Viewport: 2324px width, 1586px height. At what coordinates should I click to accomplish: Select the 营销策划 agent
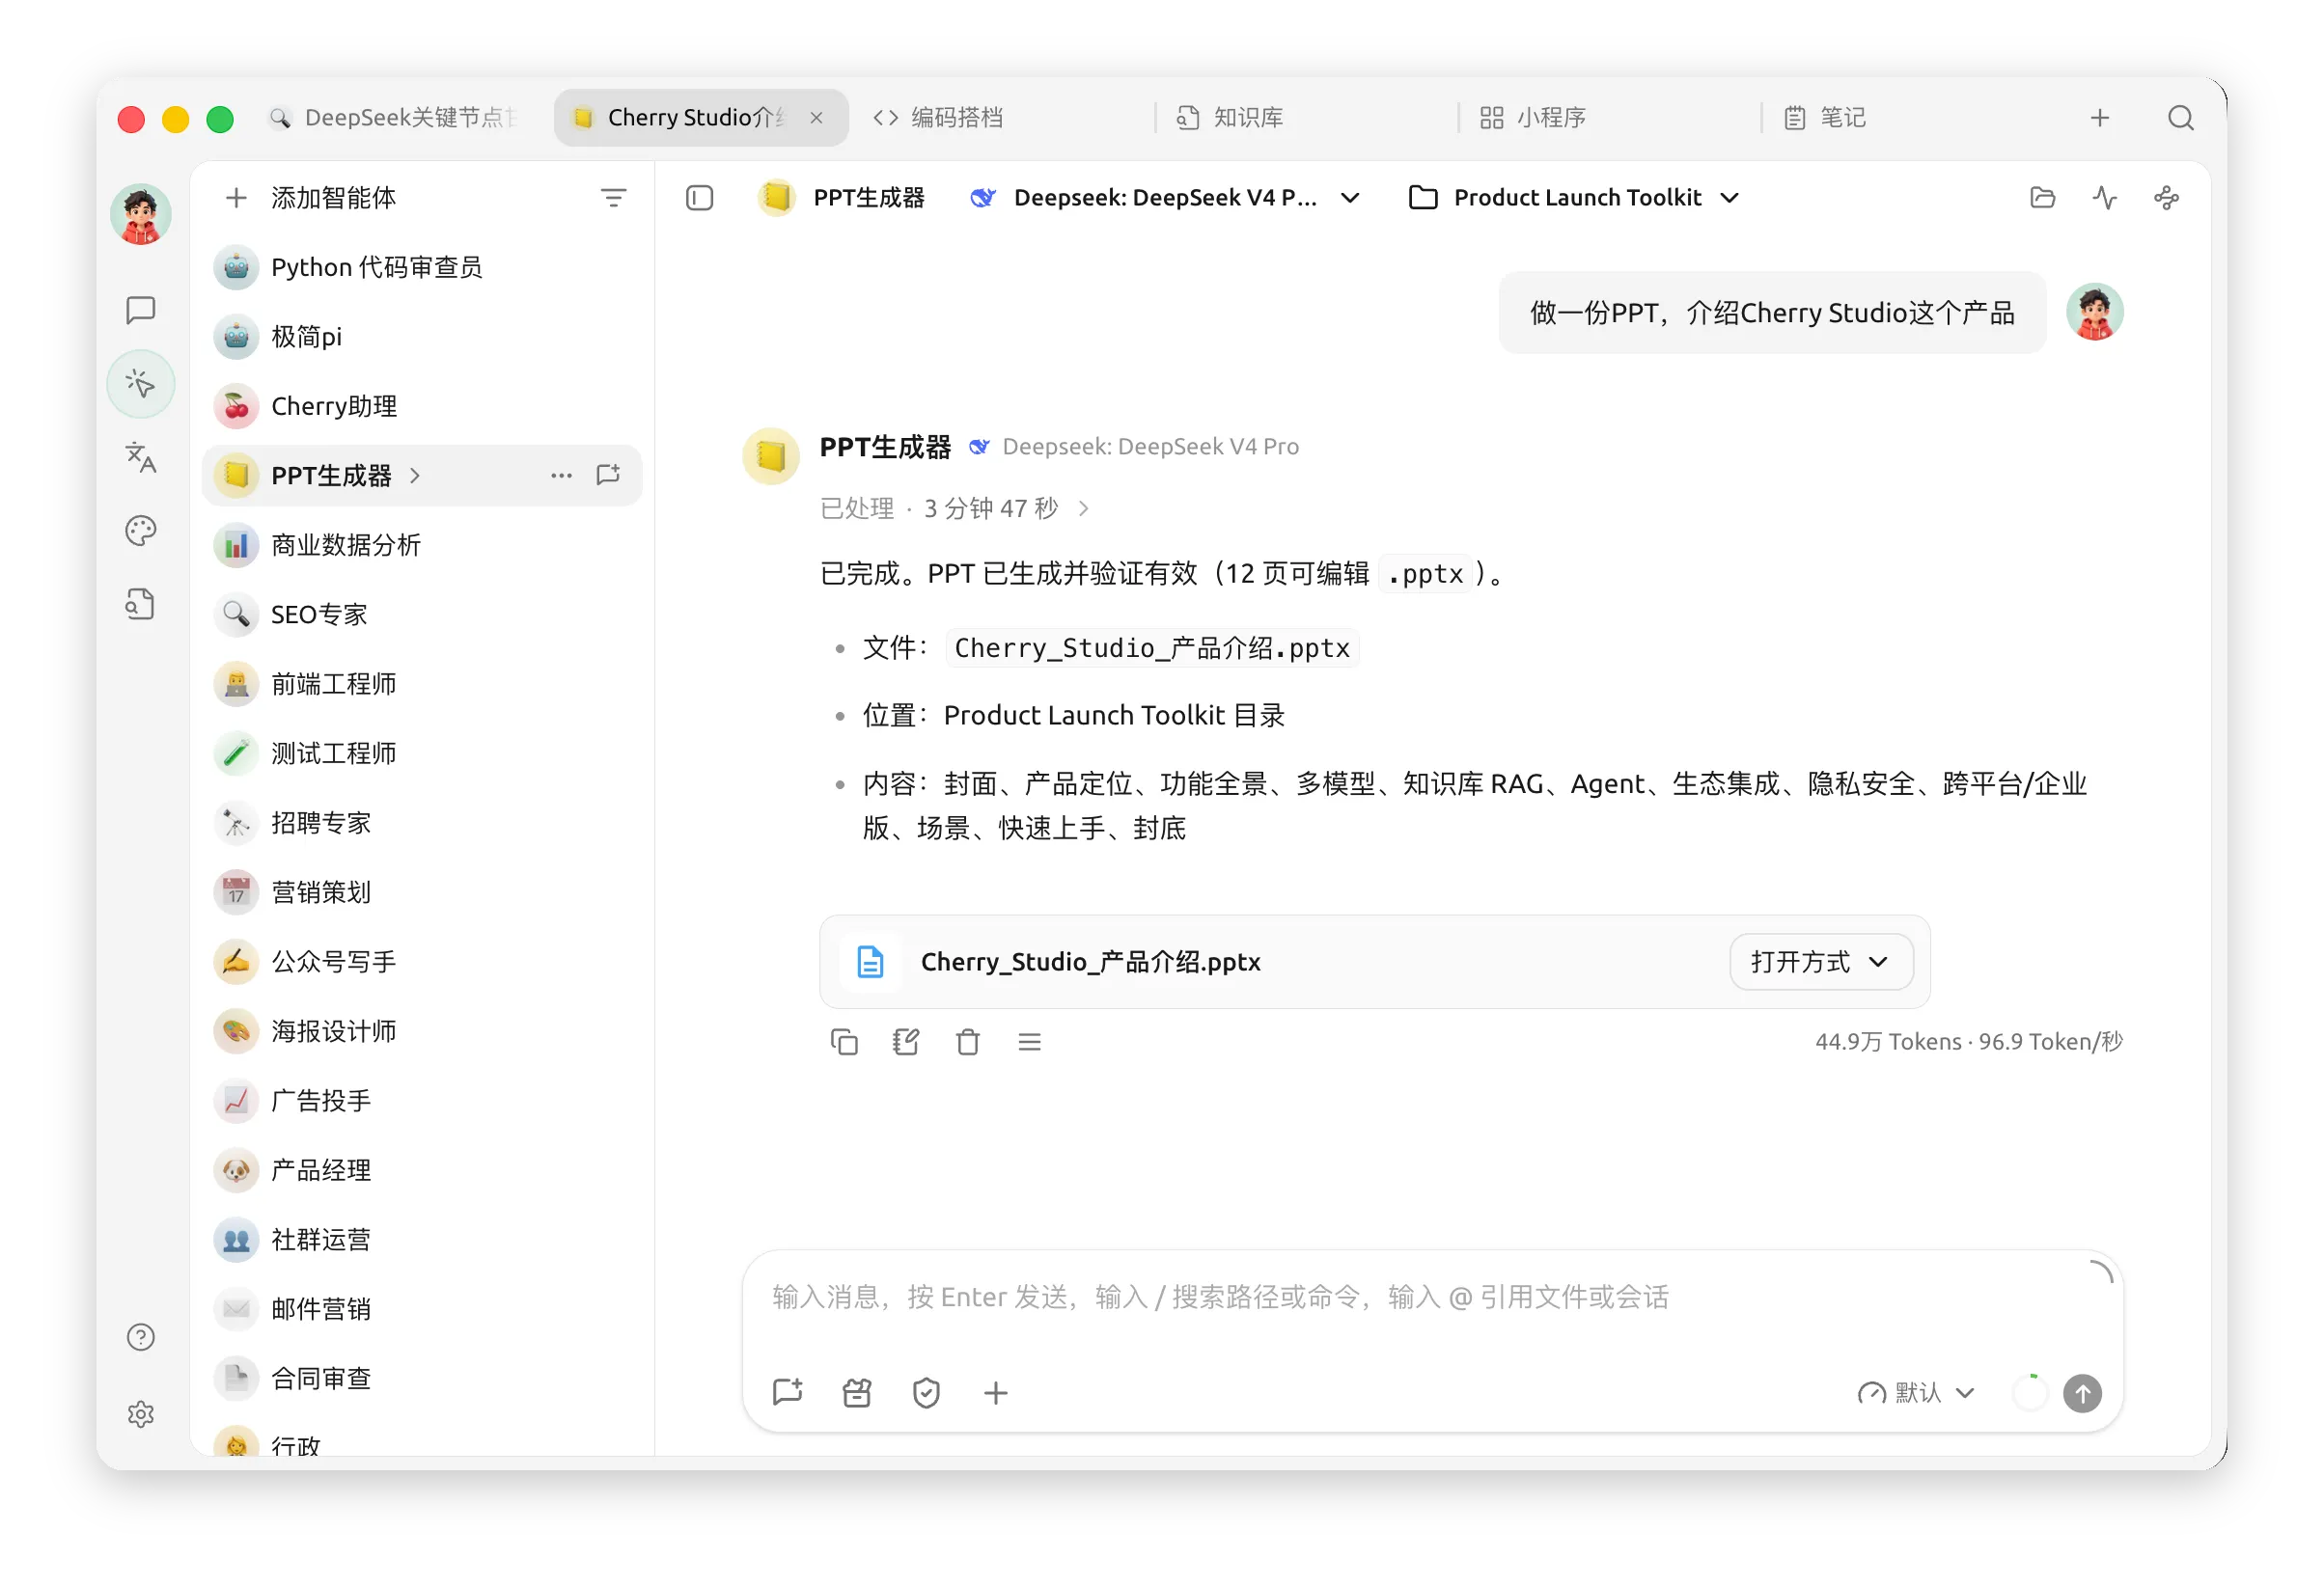pos(422,892)
